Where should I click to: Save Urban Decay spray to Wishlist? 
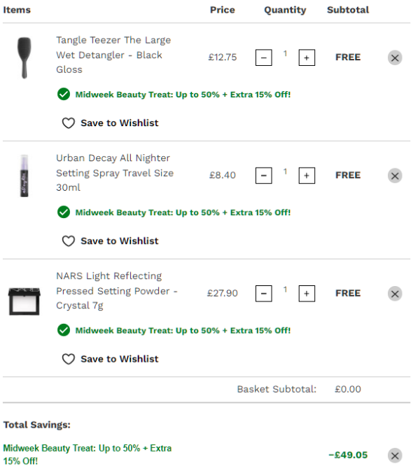[111, 240]
